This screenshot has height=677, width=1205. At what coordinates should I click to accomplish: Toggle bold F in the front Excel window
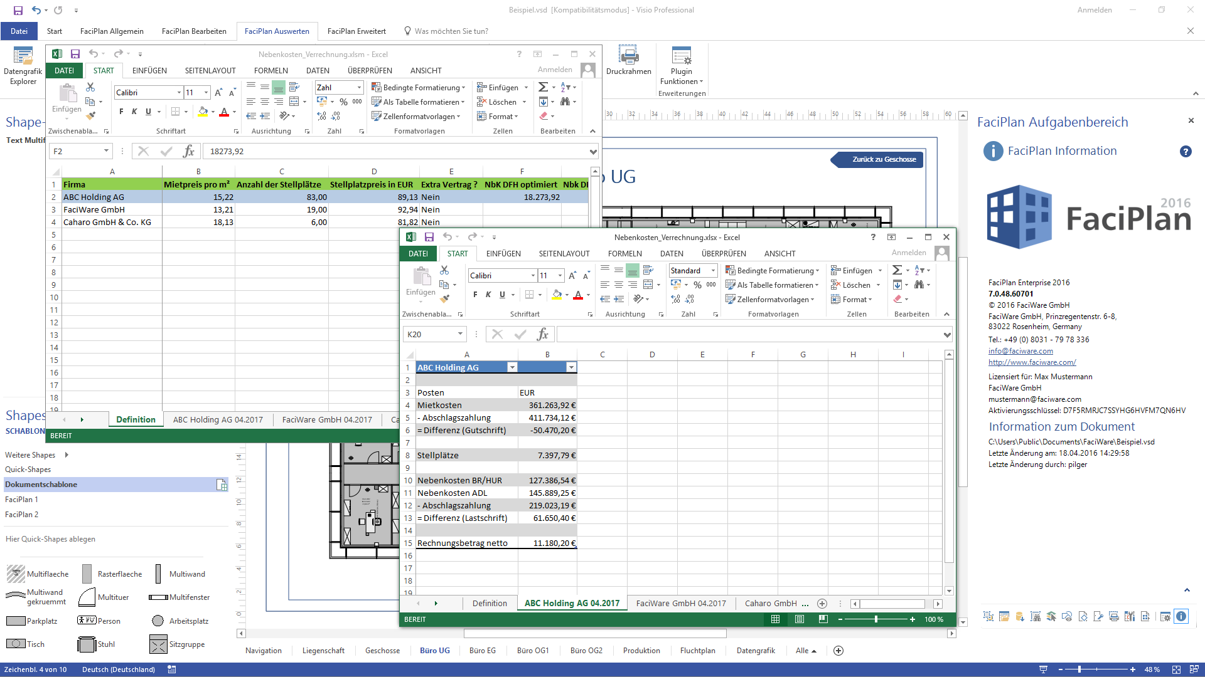point(475,295)
